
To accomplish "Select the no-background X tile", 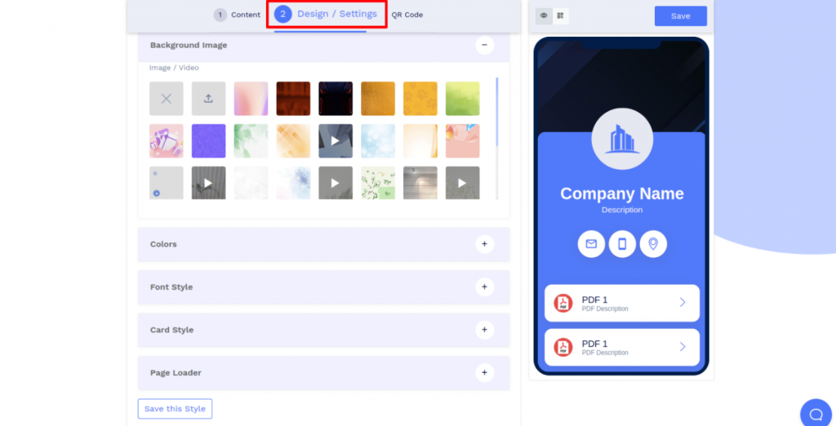I will pyautogui.click(x=166, y=99).
